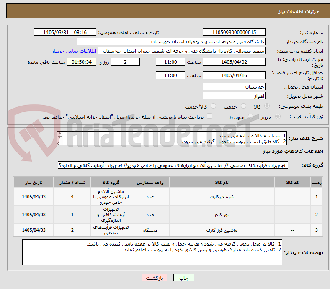Click the resize grip of buyer notes box
Screen dimensions: 330x289
pyautogui.click(x=24, y=263)
